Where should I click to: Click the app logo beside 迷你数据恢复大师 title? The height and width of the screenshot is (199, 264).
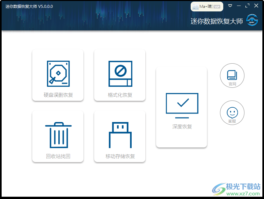[x=252, y=21]
